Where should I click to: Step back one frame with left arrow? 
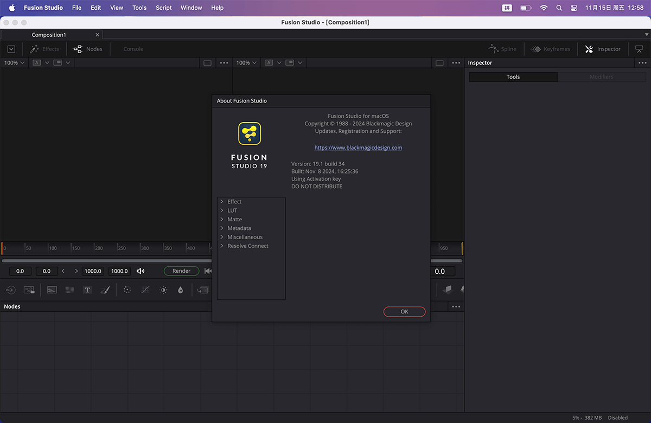[x=63, y=271]
